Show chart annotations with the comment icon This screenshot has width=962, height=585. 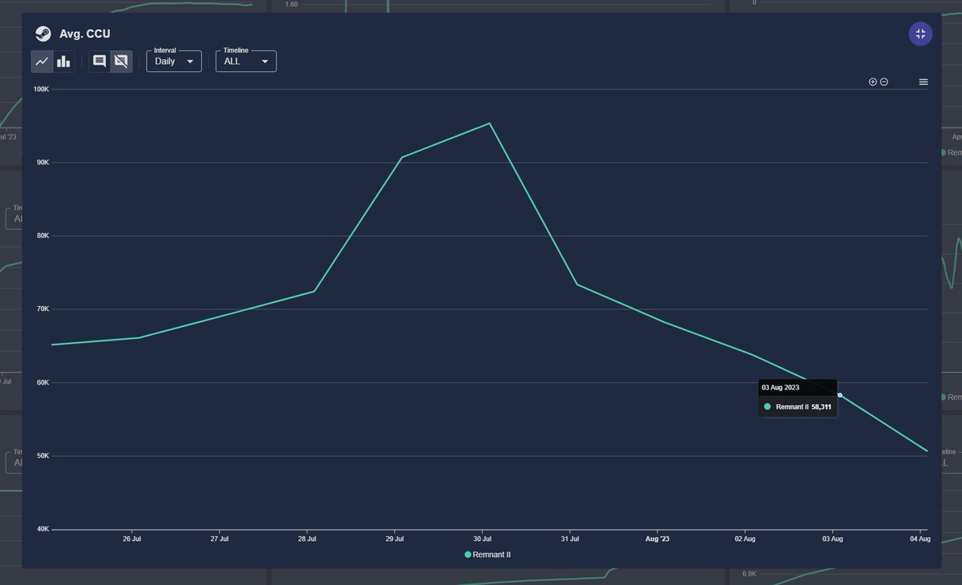(99, 61)
